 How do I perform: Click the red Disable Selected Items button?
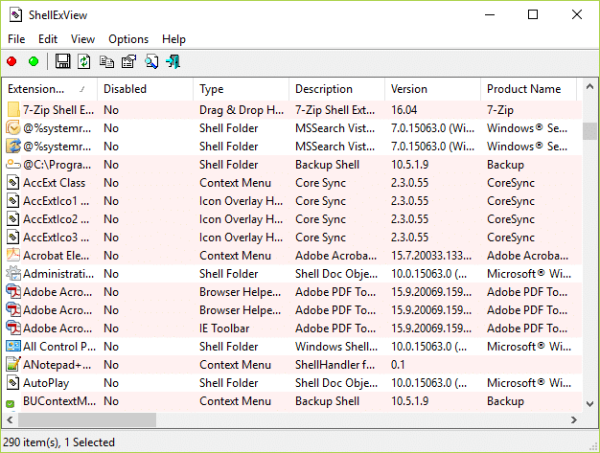click(x=12, y=62)
